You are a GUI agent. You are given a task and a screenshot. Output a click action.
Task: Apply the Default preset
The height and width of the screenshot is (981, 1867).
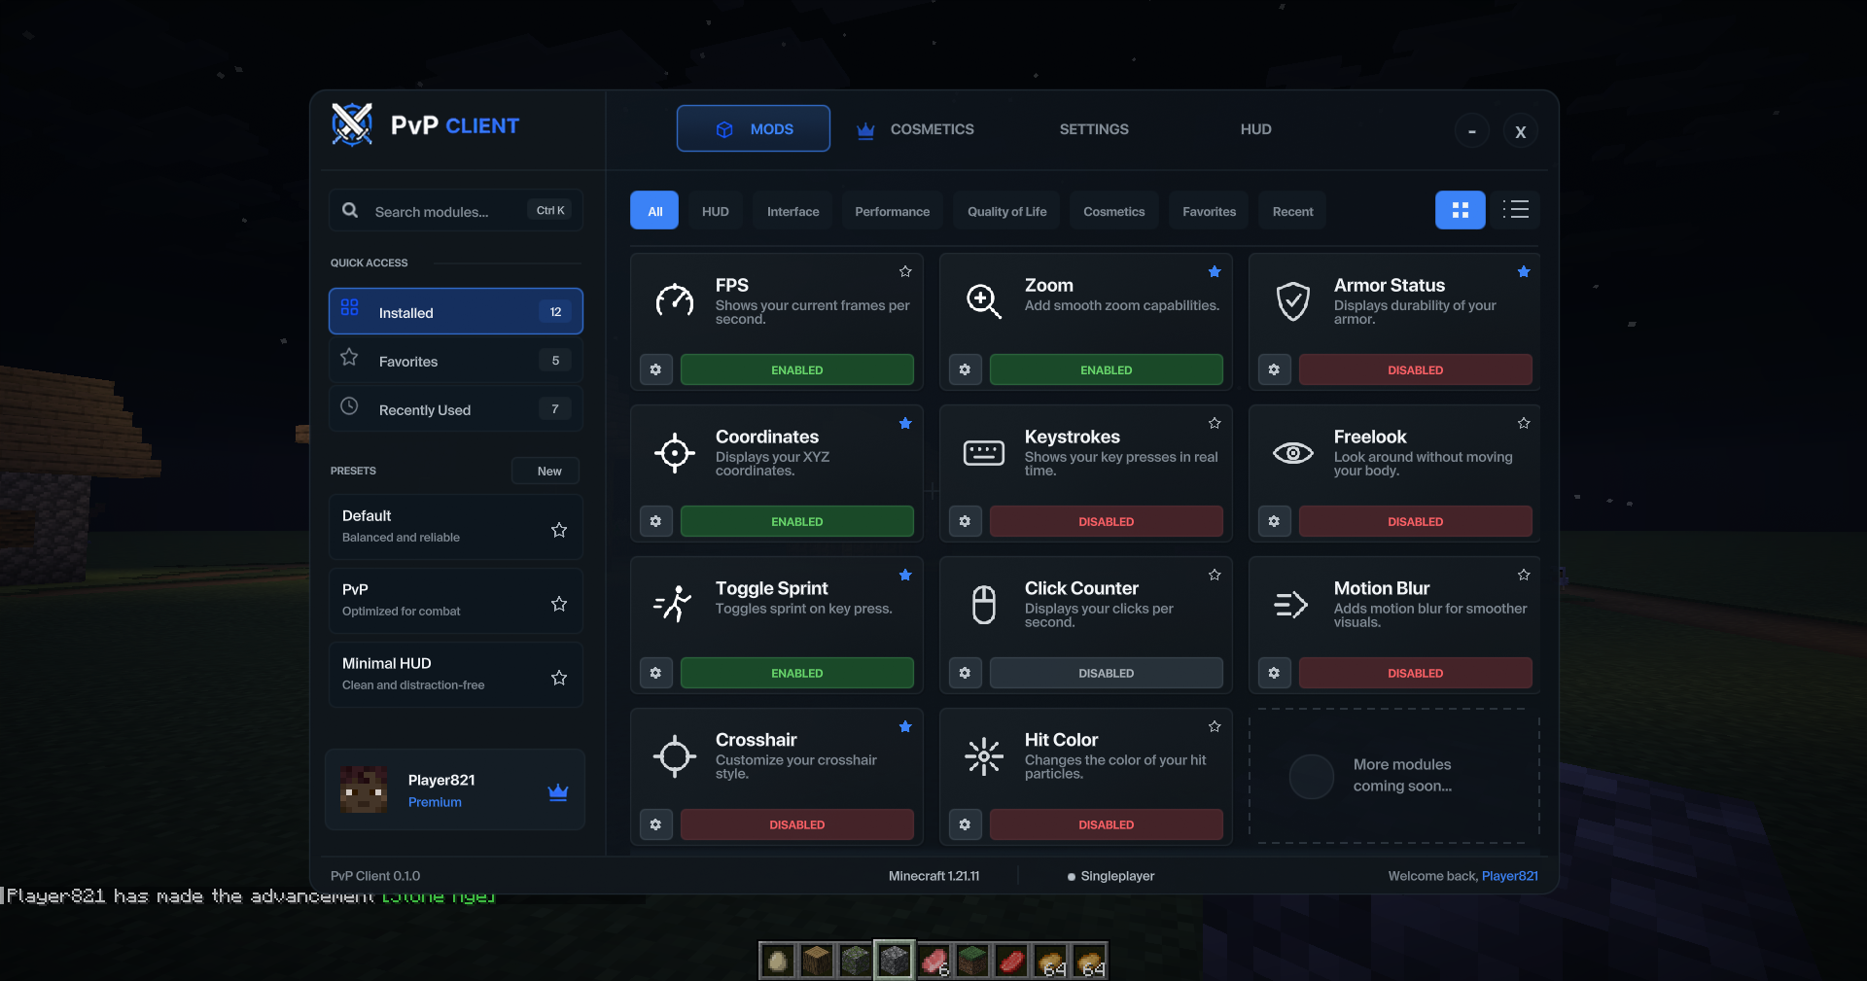coord(456,526)
